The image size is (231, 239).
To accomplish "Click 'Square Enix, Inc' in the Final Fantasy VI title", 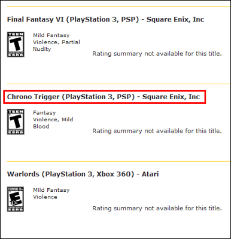I will coord(175,20).
